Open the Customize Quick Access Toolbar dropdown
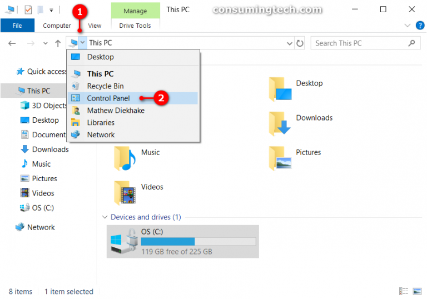427x299 pixels. 51,11
